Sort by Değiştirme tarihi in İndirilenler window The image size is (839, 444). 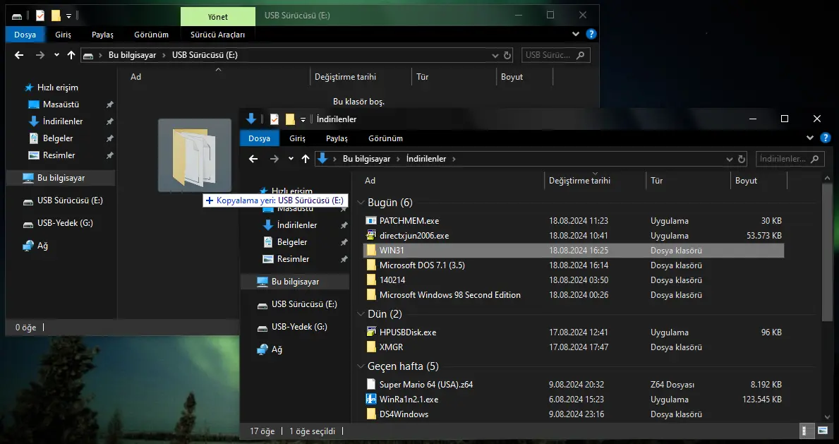pos(594,181)
